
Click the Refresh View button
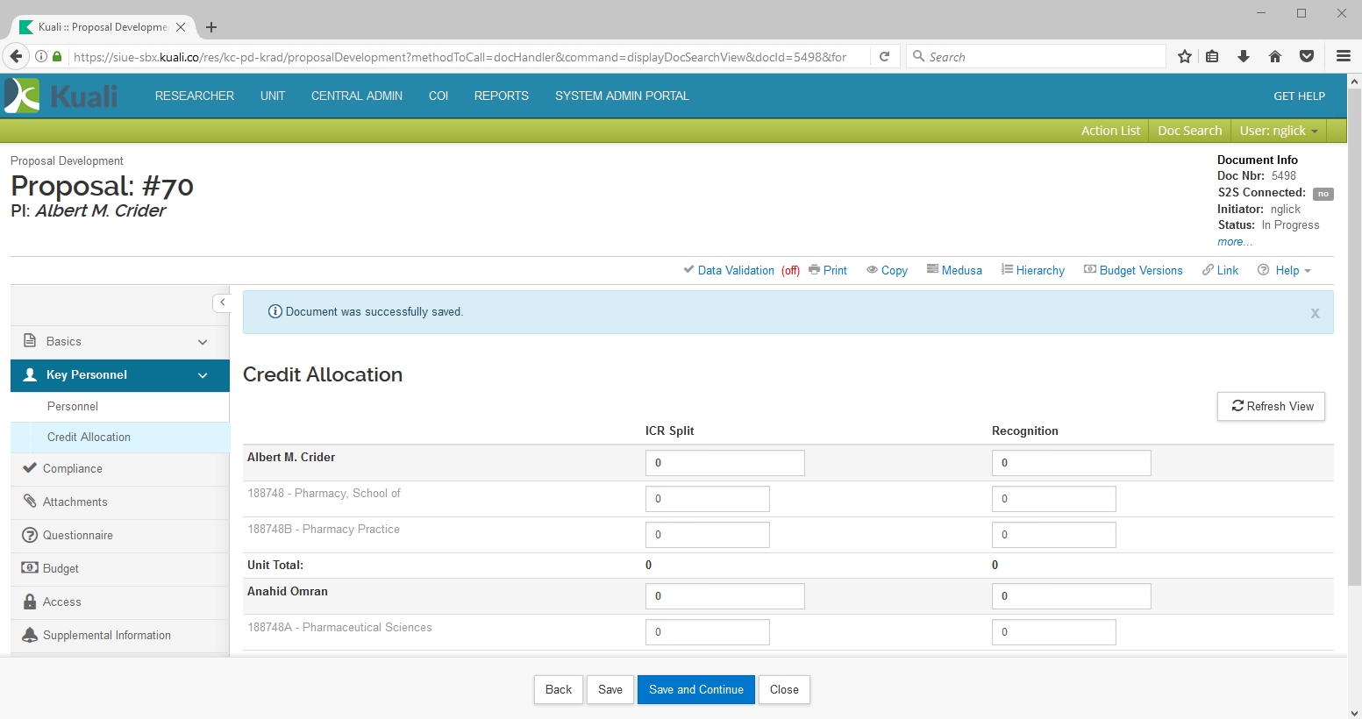click(x=1271, y=406)
